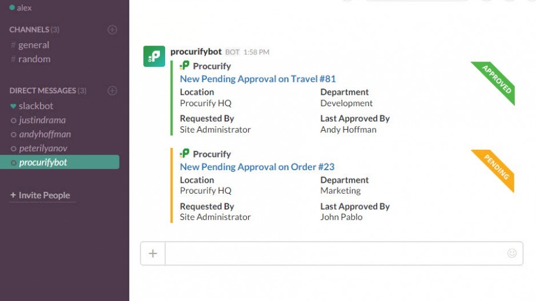Click the Marketing department value
This screenshot has height=301, width=536.
tap(340, 191)
